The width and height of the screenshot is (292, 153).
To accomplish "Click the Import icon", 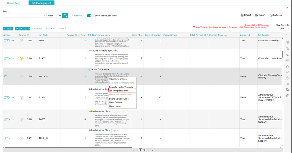I will pyautogui.click(x=242, y=15).
